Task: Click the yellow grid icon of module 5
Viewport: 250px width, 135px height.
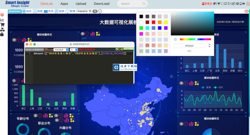Action: pyautogui.click(x=98, y=34)
